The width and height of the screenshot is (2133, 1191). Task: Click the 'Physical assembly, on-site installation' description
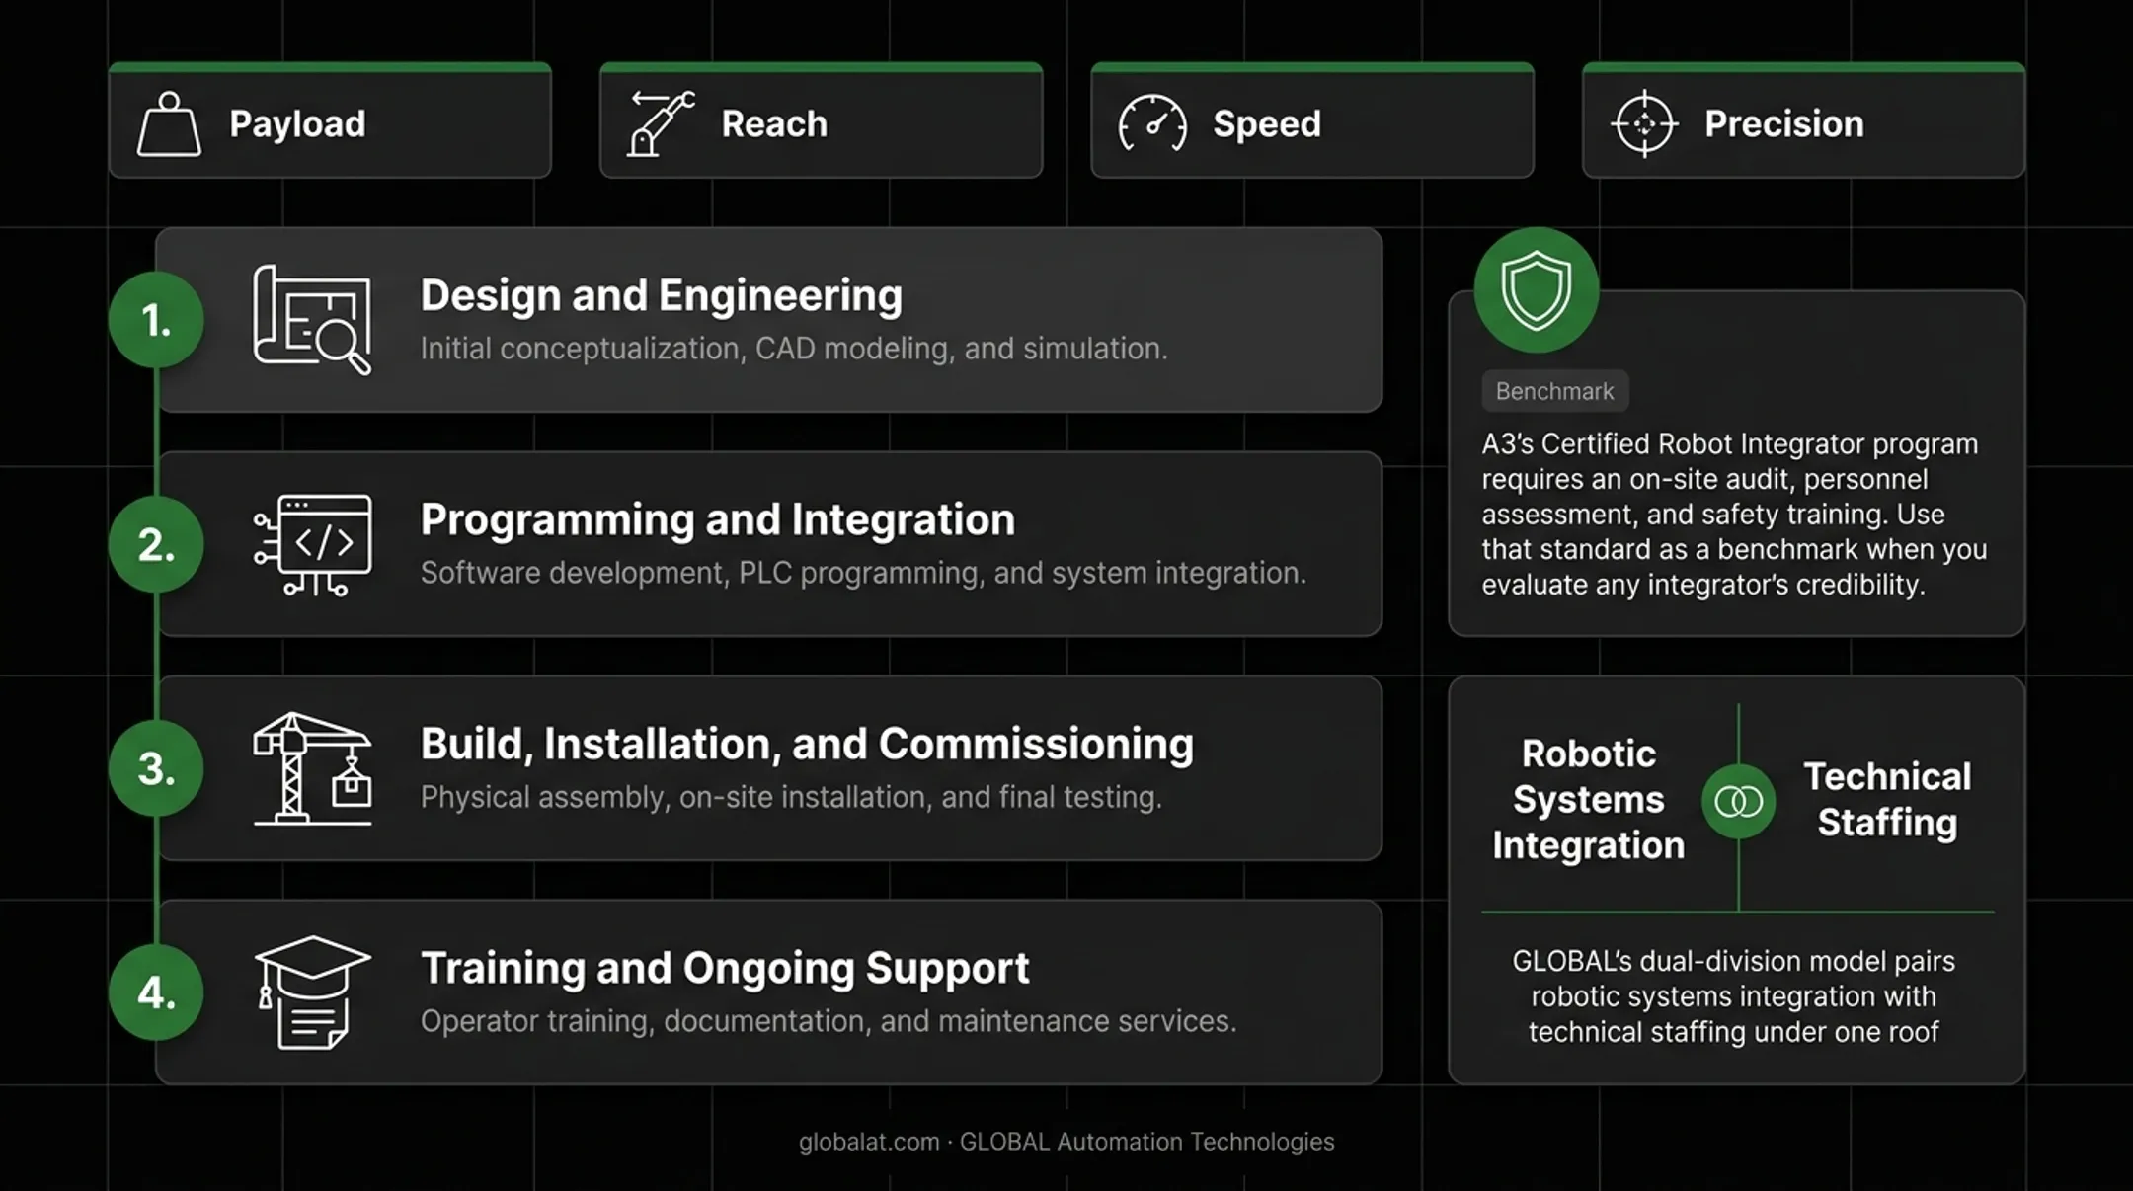(x=791, y=797)
